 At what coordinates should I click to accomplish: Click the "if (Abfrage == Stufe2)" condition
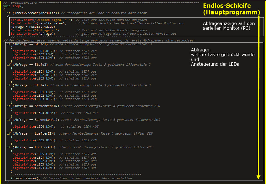[x=28, y=65]
